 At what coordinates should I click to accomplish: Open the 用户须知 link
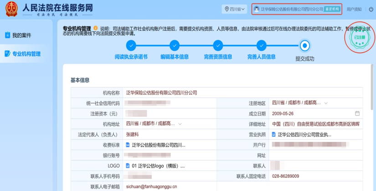click(x=354, y=10)
